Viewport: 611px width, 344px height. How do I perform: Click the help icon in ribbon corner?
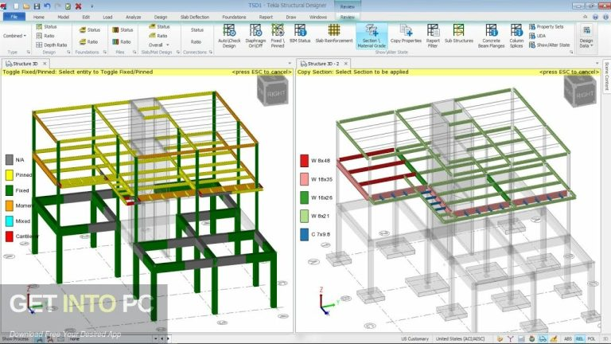[x=595, y=18]
